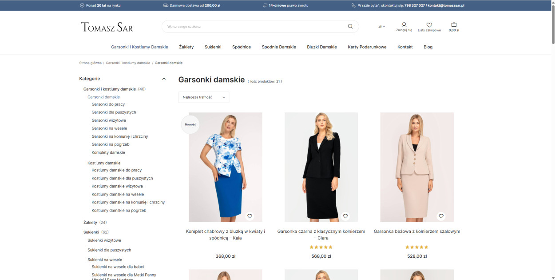The image size is (555, 280).
Task: Open the zł currency dropdown
Action: 381,27
